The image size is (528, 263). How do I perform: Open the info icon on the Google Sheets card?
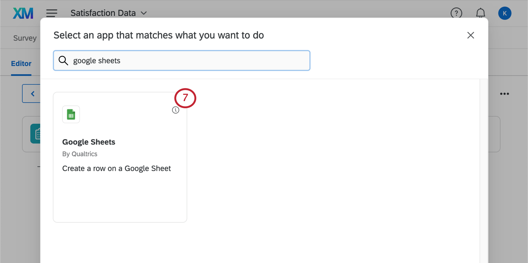(x=175, y=110)
